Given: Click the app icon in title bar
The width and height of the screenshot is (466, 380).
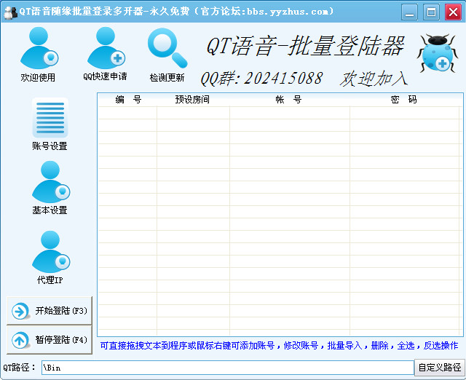Looking at the screenshot, I should tap(10, 11).
